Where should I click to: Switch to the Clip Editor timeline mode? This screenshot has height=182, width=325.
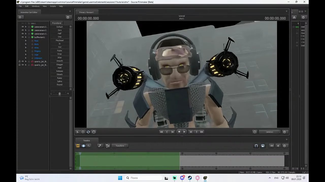click(x=78, y=146)
